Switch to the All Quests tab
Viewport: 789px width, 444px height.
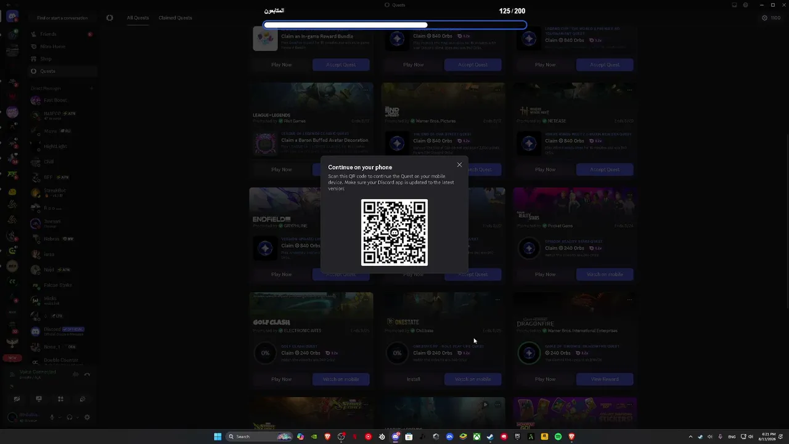[x=138, y=18]
